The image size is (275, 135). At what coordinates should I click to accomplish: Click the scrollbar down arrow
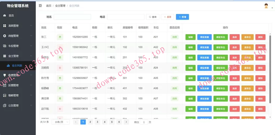pyautogui.click(x=270, y=117)
